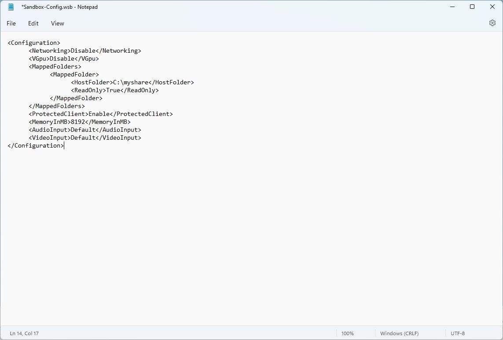Image resolution: width=503 pixels, height=340 pixels.
Task: Click the settings gear to change theme
Action: pyautogui.click(x=492, y=23)
